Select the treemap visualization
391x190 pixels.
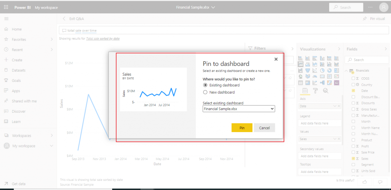click(337, 70)
